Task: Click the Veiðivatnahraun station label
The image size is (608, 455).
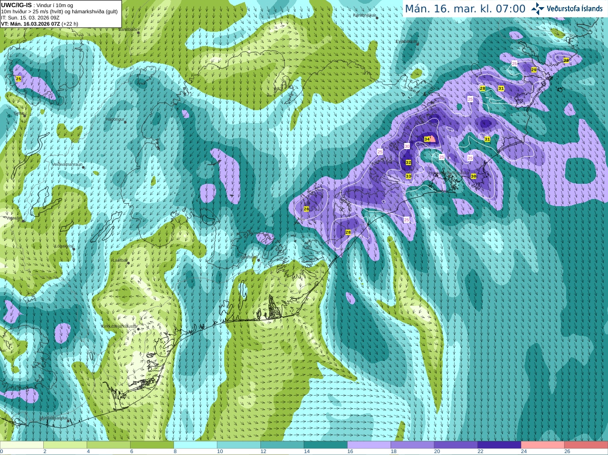Action: click(x=67, y=164)
